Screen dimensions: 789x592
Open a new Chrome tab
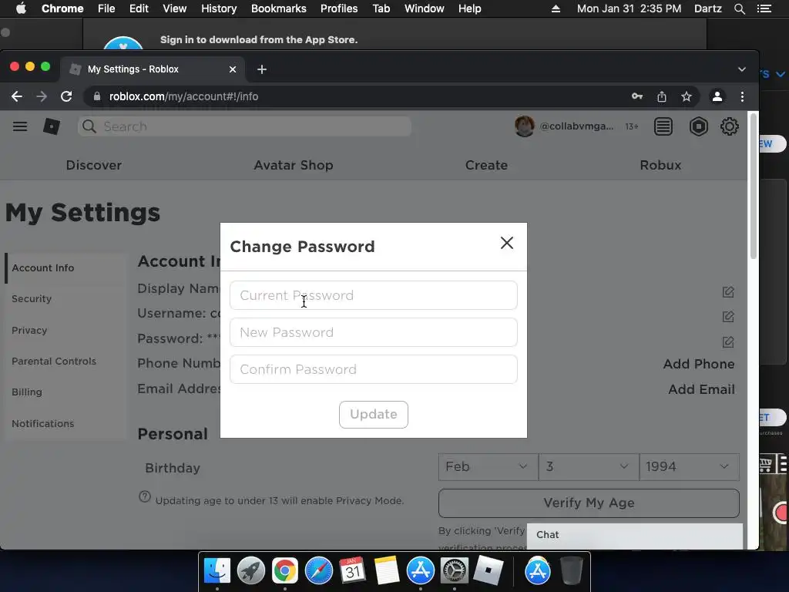[262, 69]
